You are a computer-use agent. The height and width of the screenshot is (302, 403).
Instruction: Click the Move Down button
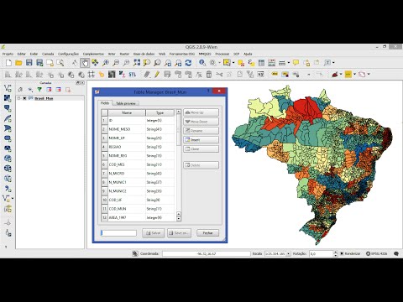coord(201,122)
